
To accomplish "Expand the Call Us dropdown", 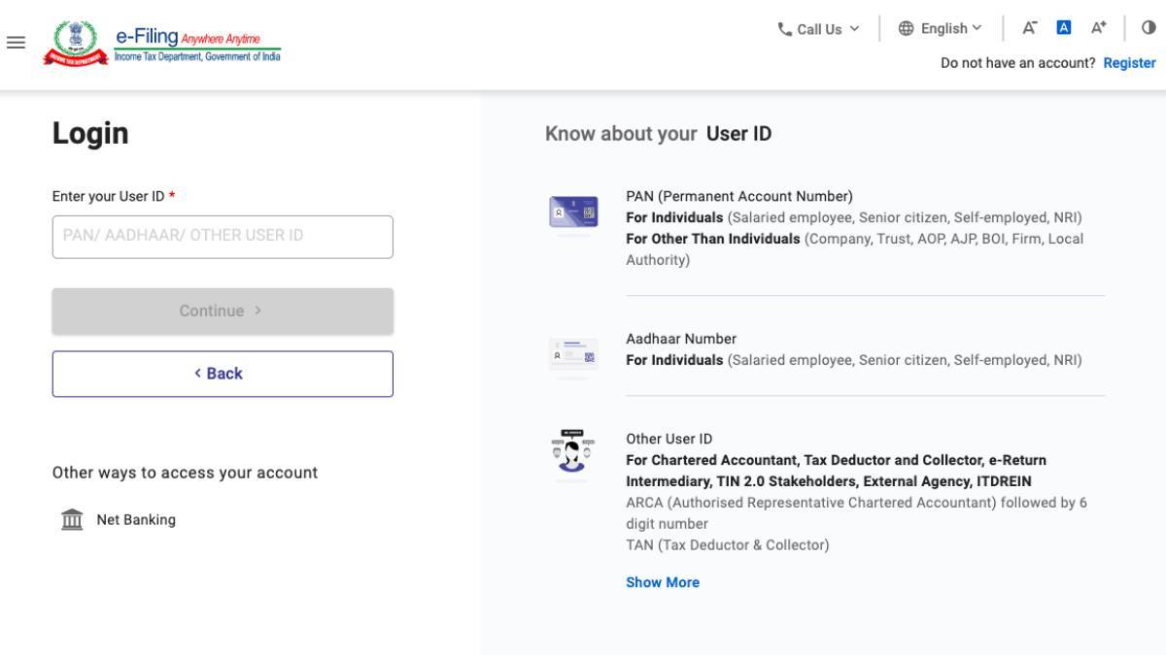I will pos(819,29).
